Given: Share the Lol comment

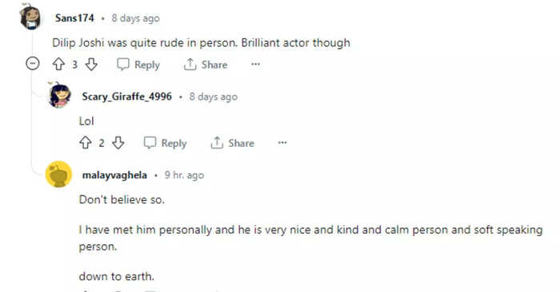Looking at the screenshot, I should coord(233,143).
